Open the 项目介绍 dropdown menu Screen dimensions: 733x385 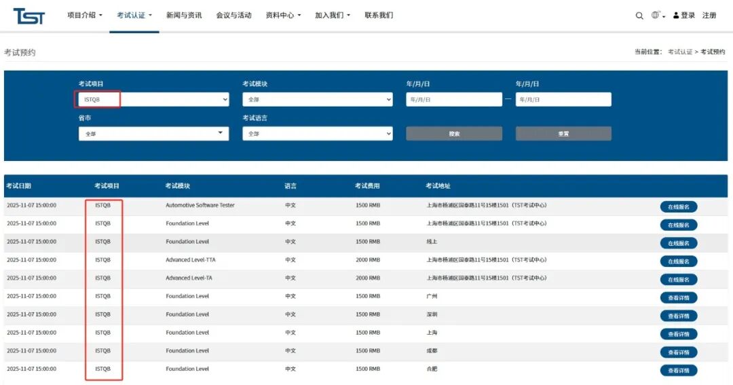(85, 15)
